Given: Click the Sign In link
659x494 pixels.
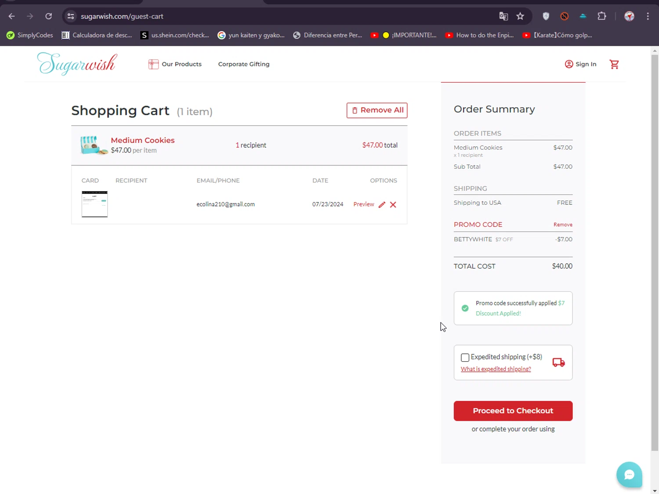Looking at the screenshot, I should [586, 64].
